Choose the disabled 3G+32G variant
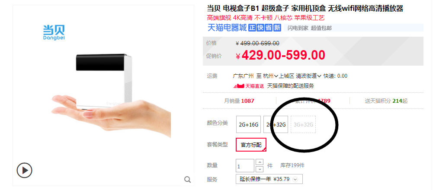 point(303,124)
